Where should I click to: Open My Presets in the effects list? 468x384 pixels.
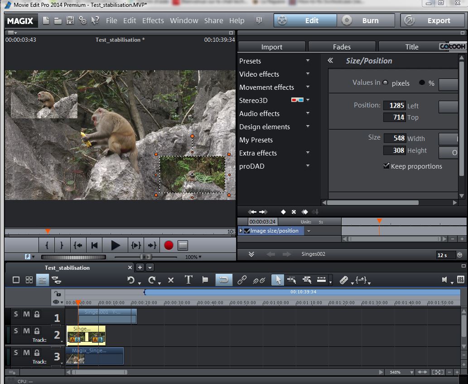point(256,140)
